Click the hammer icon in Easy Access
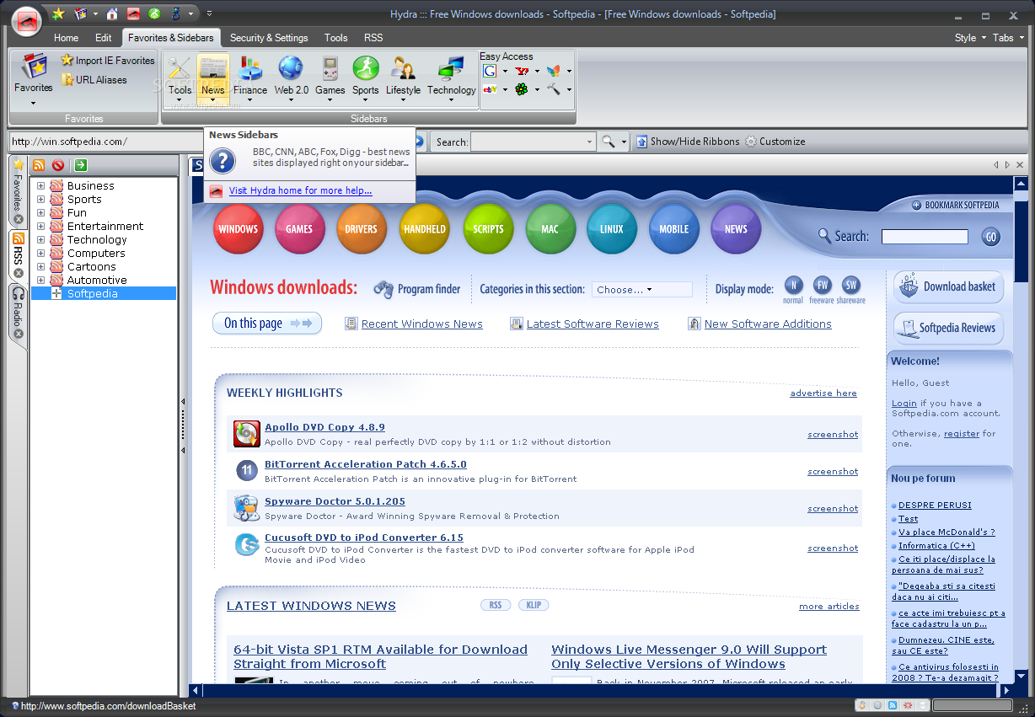 point(553,89)
